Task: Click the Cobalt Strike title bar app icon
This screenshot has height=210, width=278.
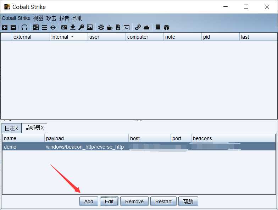Action: click(7, 7)
